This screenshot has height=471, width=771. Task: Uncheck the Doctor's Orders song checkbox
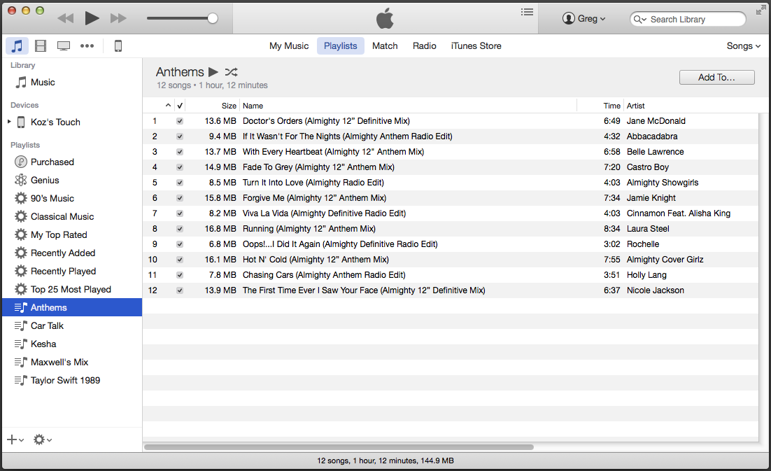click(x=180, y=121)
